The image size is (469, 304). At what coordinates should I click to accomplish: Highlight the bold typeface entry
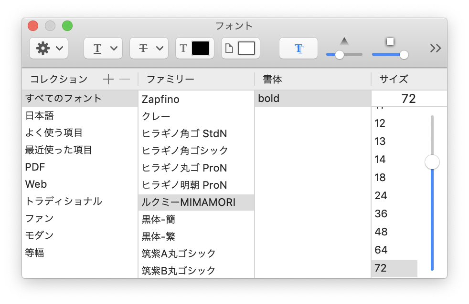click(x=269, y=98)
